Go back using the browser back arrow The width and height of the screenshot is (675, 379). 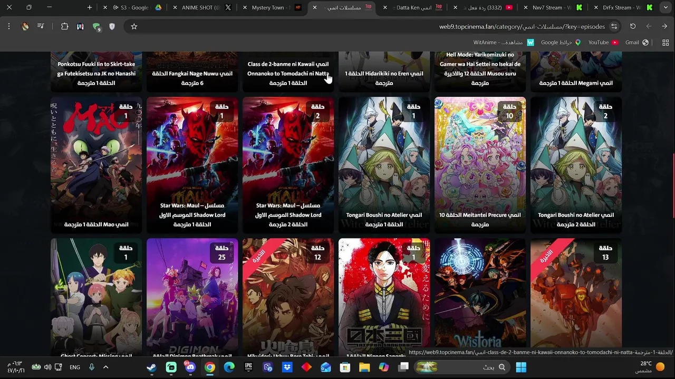click(x=664, y=26)
